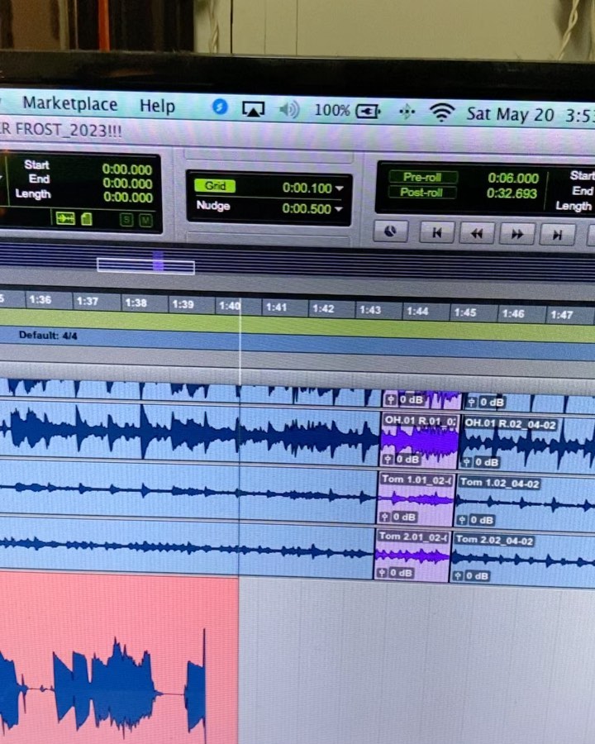Image resolution: width=595 pixels, height=744 pixels.
Task: Open the Nudge value dropdown arrow
Action: coord(339,209)
